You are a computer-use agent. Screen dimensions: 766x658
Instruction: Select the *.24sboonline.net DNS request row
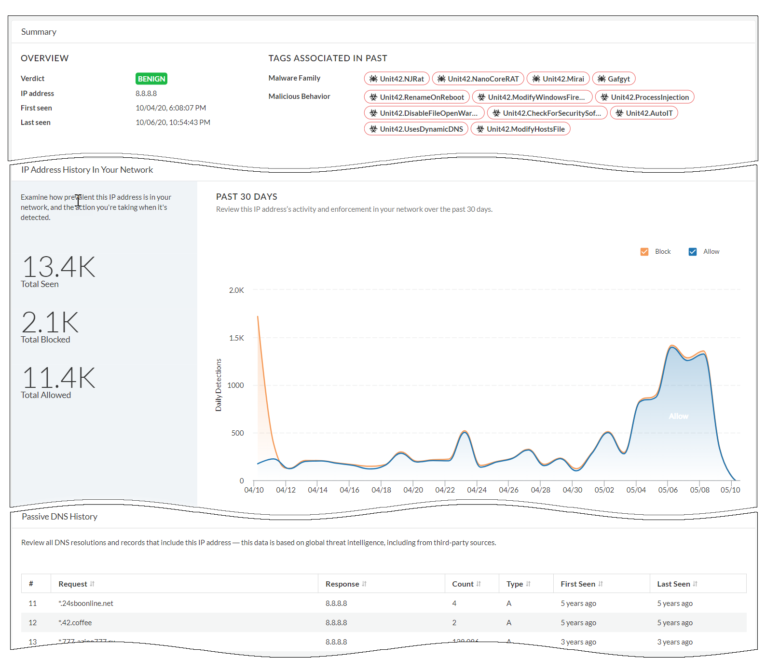(x=86, y=603)
